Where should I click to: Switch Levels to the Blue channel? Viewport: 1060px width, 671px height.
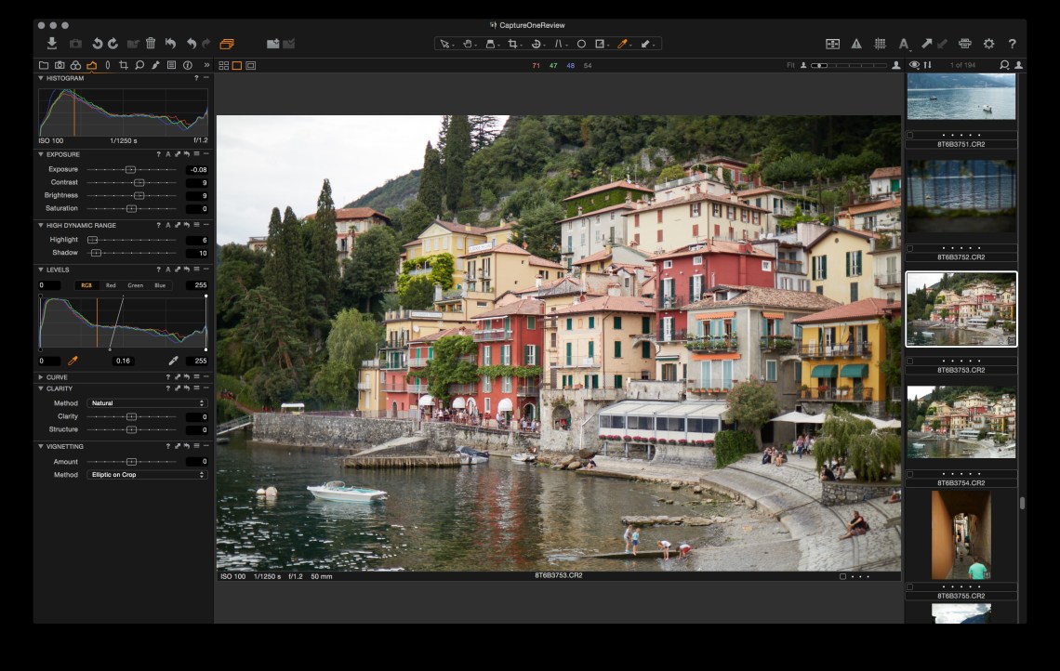click(160, 285)
